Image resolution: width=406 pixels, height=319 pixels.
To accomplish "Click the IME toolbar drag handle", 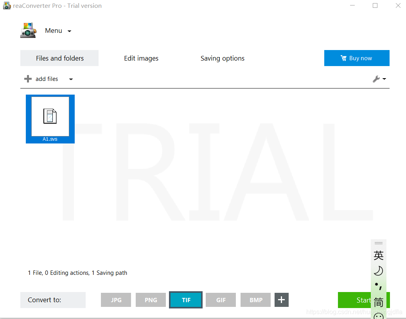I will (x=378, y=243).
